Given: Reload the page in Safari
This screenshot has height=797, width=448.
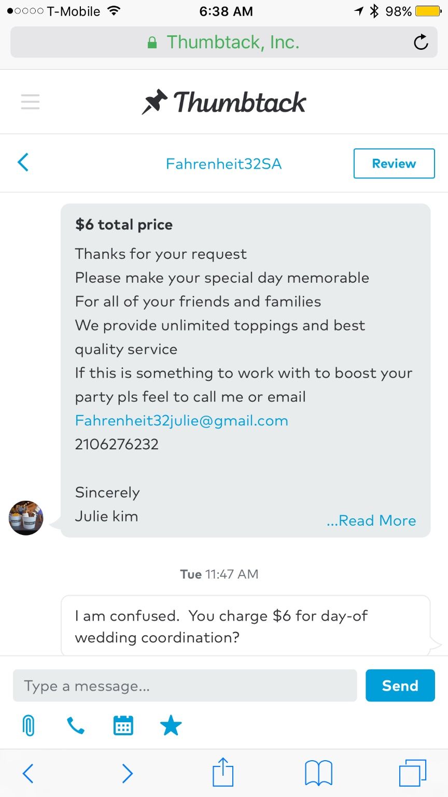Looking at the screenshot, I should (x=421, y=42).
